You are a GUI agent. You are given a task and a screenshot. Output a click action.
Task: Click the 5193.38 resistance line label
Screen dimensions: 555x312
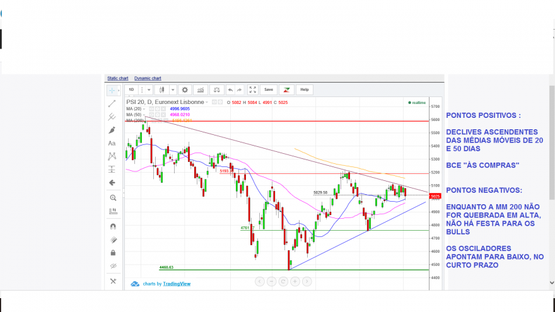(226, 171)
